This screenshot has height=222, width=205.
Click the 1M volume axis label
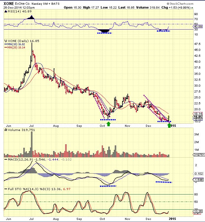(x=196, y=150)
